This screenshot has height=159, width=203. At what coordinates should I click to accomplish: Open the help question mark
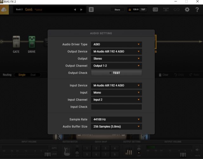click(197, 10)
